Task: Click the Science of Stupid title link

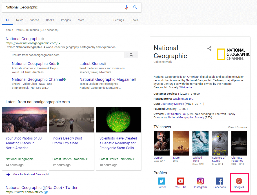Action: pyautogui.click(x=219, y=159)
